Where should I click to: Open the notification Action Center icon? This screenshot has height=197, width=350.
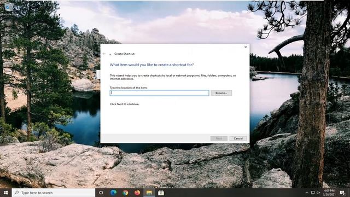click(342, 193)
